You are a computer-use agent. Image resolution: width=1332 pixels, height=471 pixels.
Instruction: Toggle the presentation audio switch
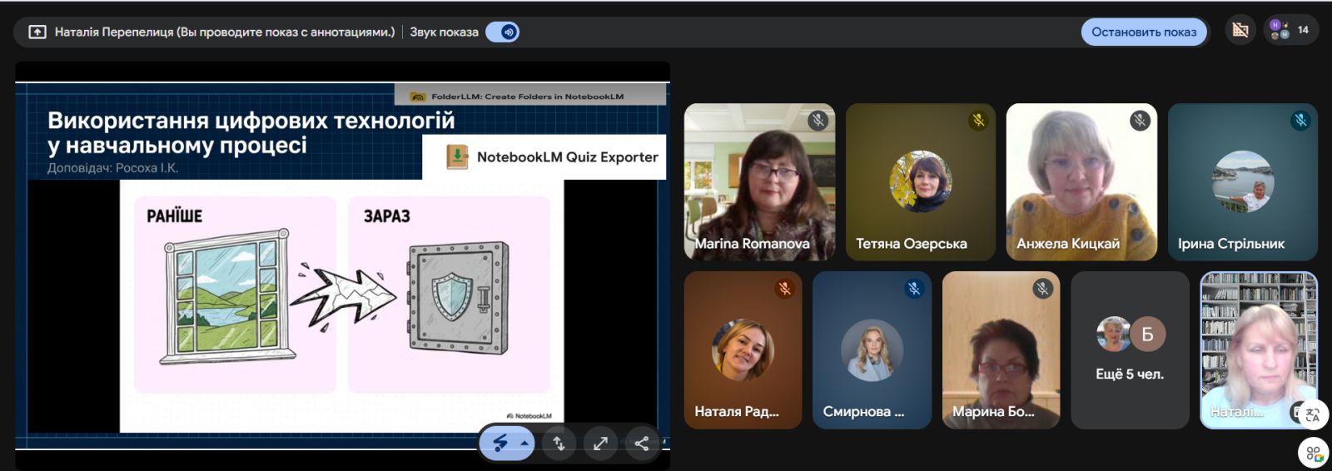(502, 32)
